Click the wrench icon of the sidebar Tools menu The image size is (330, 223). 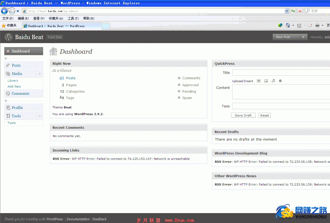(x=8, y=116)
